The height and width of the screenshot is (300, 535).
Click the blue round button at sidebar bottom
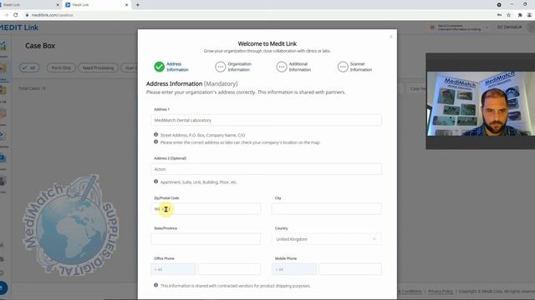coord(3,287)
